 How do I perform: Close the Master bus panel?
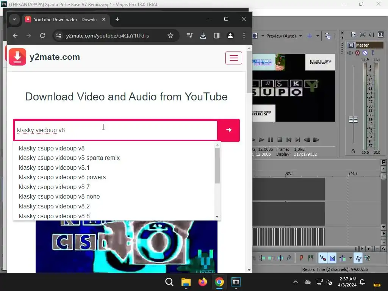click(x=342, y=33)
